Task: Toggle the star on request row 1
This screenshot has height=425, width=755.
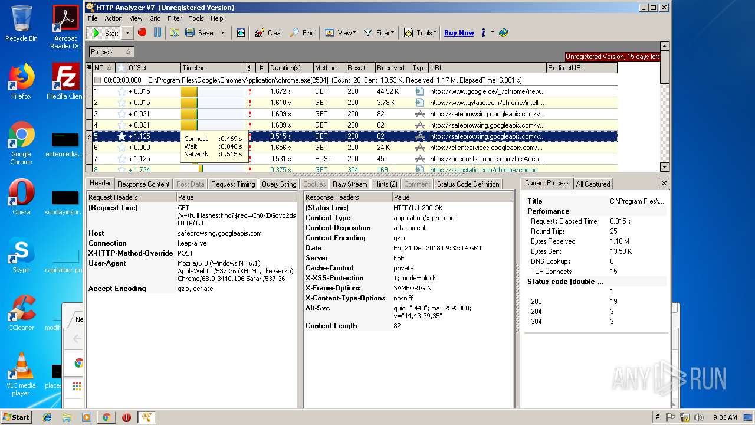Action: tap(122, 91)
